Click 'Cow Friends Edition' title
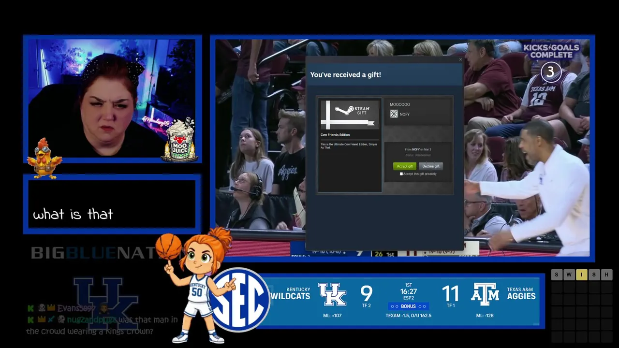Viewport: 619px width, 348px height. [x=335, y=135]
